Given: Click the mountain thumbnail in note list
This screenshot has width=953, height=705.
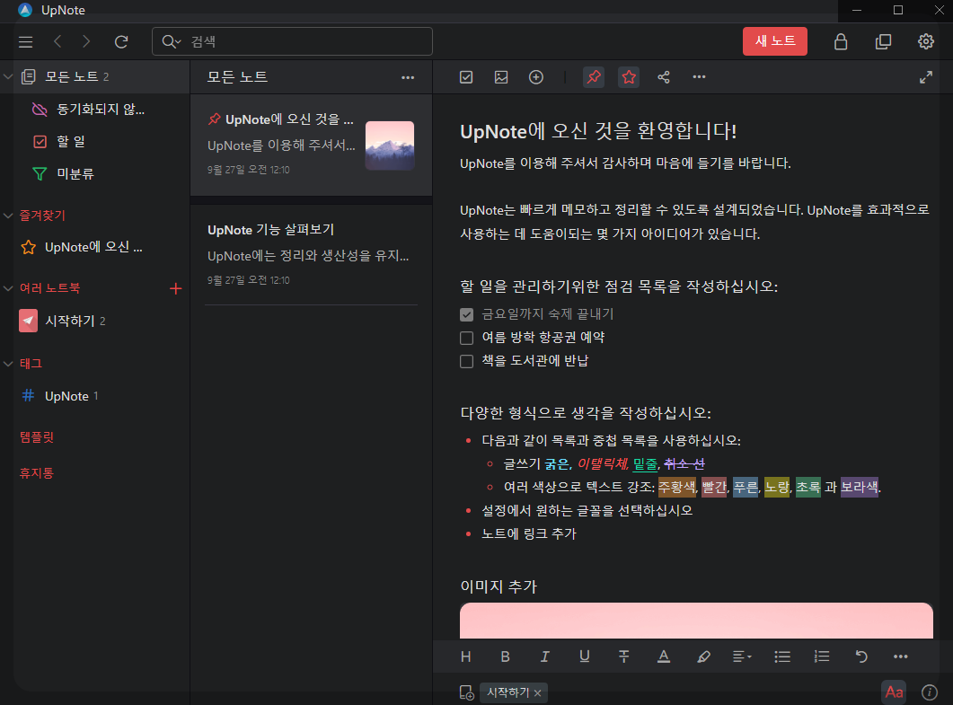Looking at the screenshot, I should (390, 145).
